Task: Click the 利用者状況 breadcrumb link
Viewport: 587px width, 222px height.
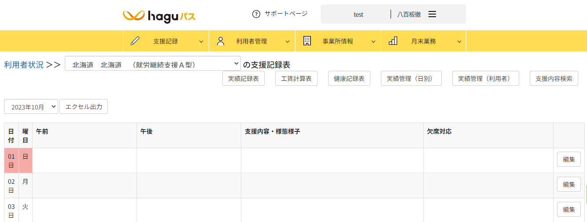Action: tap(24, 65)
